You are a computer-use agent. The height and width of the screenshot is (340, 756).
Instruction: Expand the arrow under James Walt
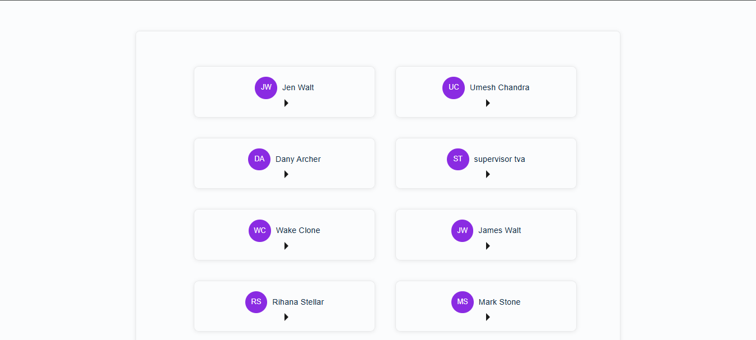pos(488,246)
